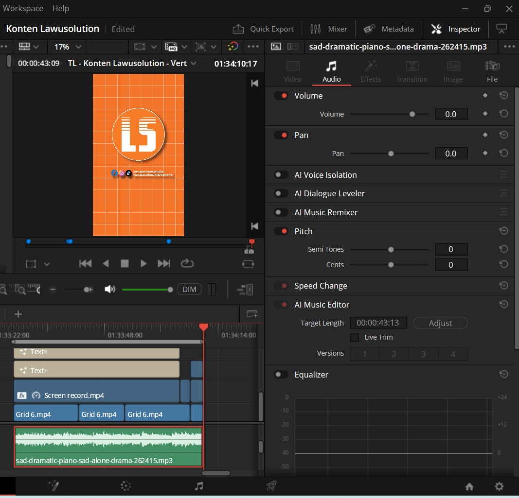Click the Adjust button
The width and height of the screenshot is (519, 498).
pyautogui.click(x=440, y=323)
